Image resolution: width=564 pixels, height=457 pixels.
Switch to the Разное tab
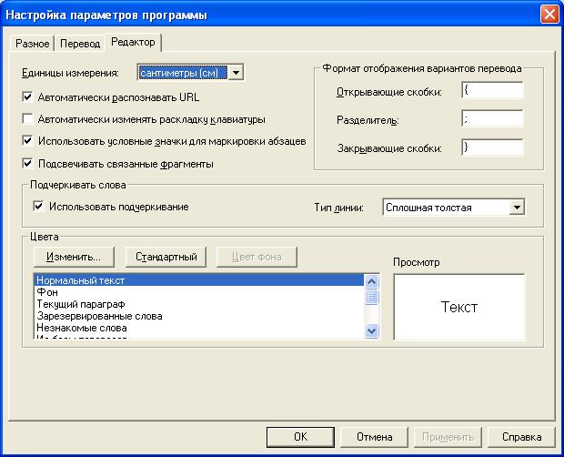pos(33,44)
